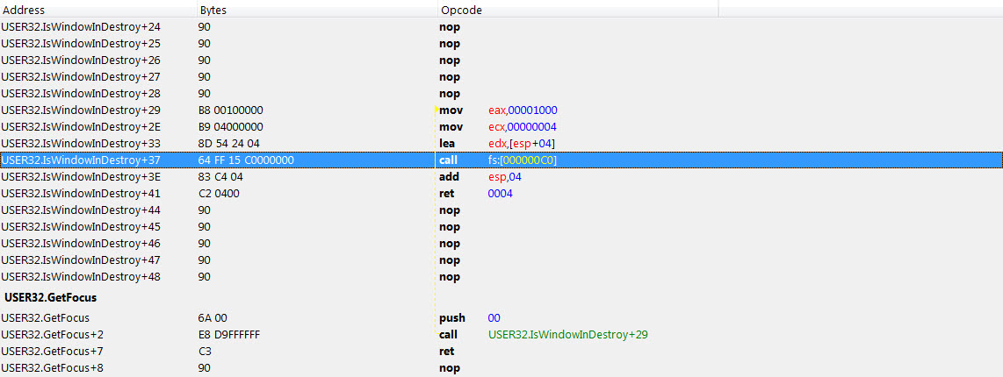Click the Opcode column header

click(x=461, y=10)
